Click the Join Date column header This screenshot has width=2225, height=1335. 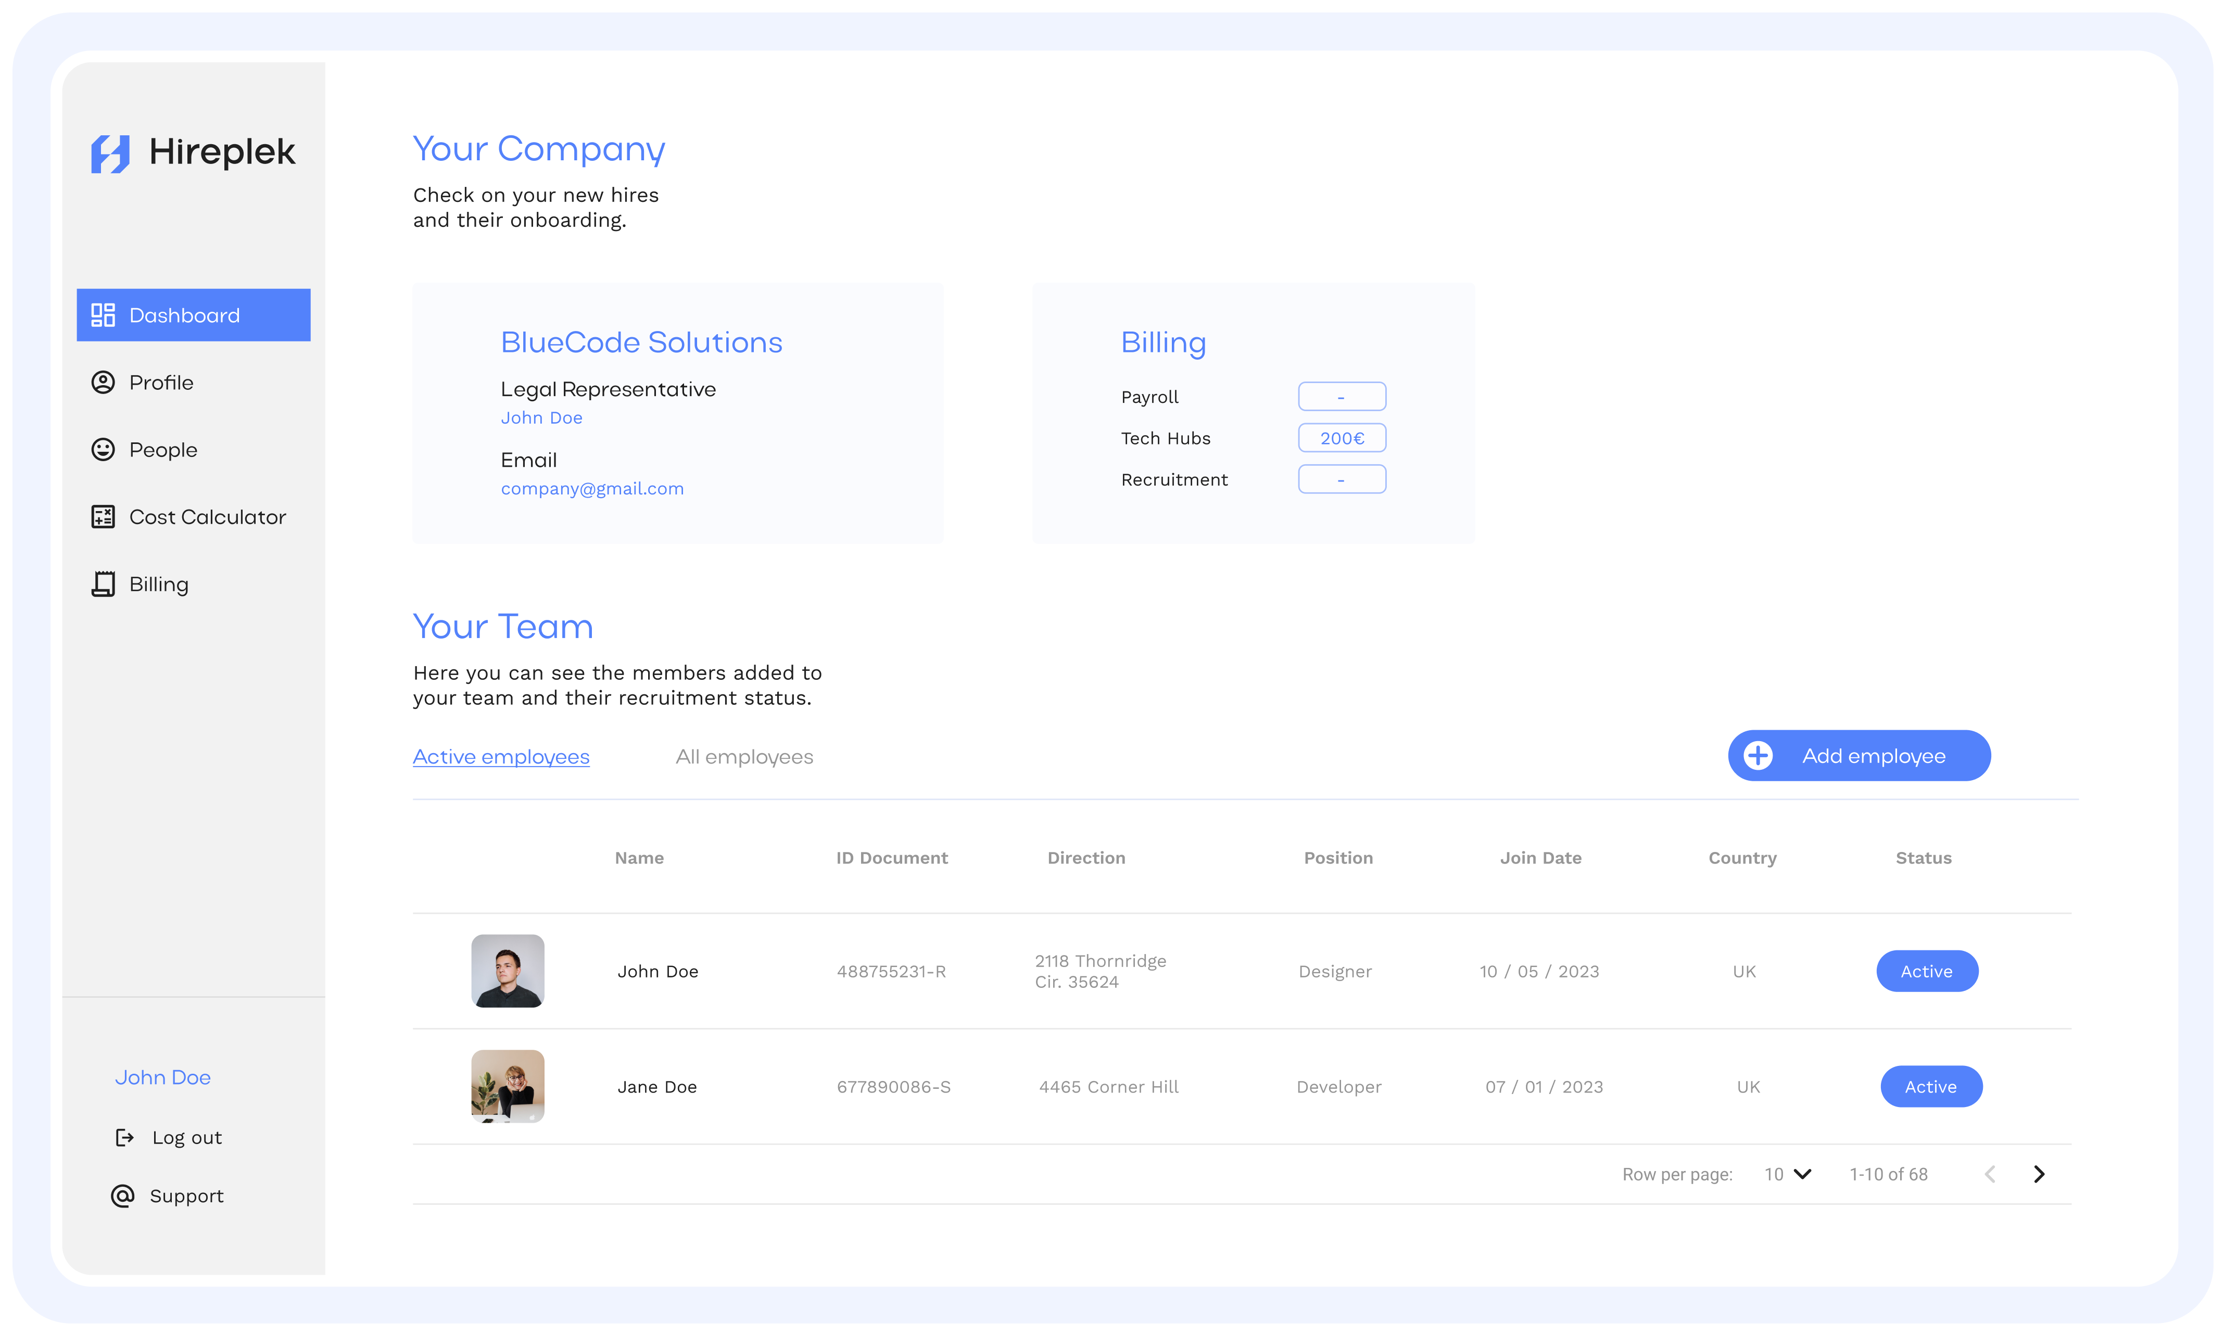pos(1540,857)
